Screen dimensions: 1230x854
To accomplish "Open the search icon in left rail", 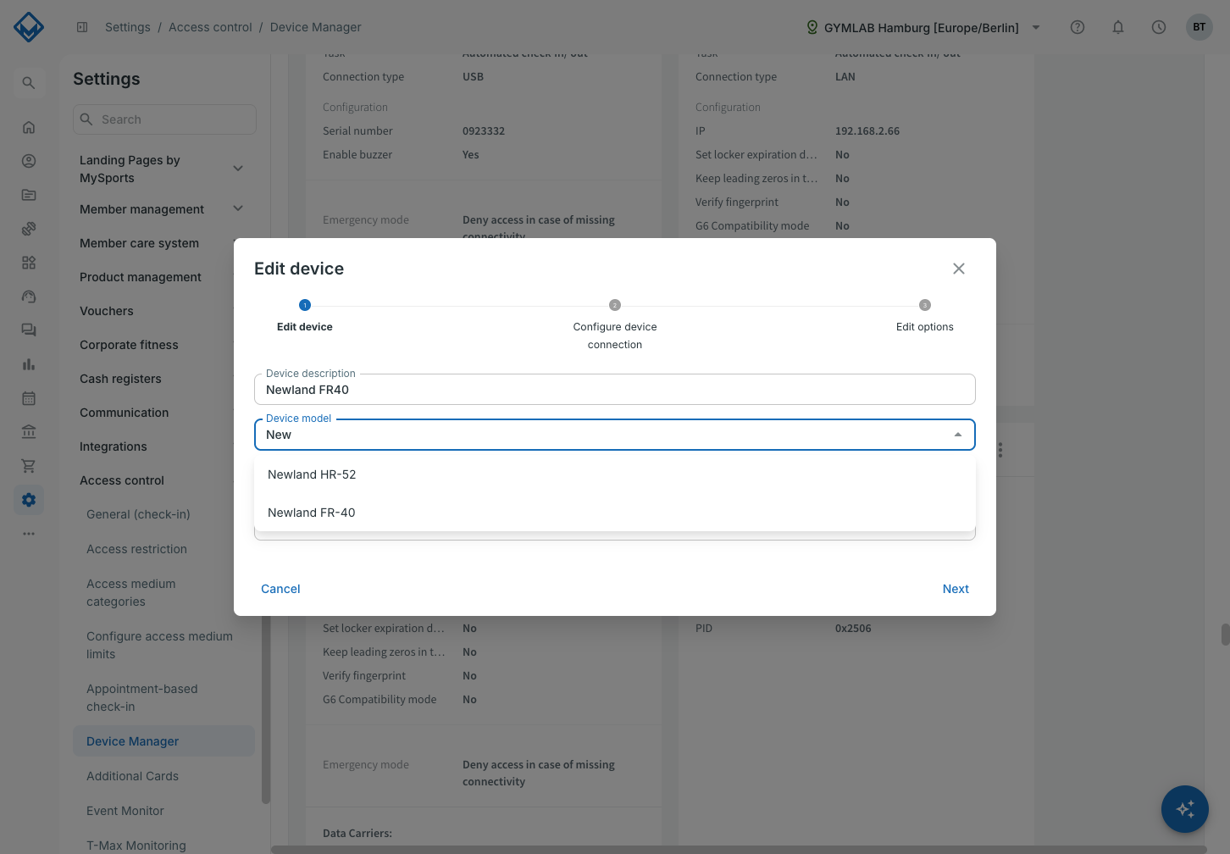I will (x=29, y=83).
